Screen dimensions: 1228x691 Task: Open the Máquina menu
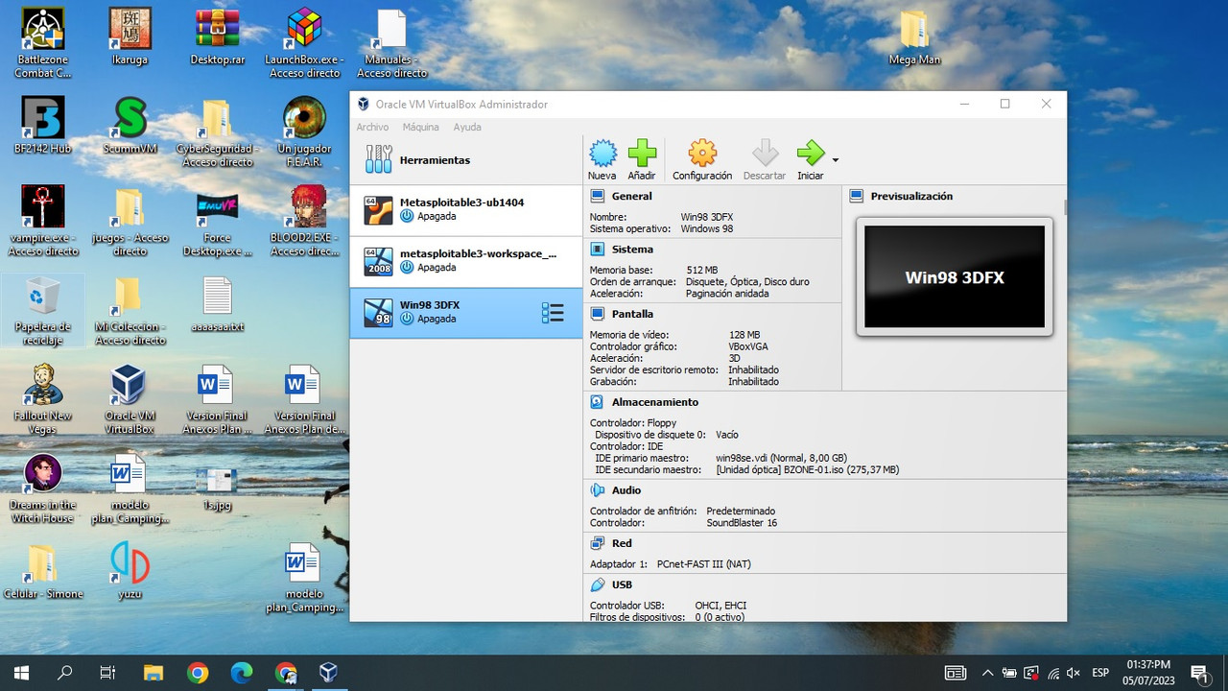pyautogui.click(x=420, y=127)
